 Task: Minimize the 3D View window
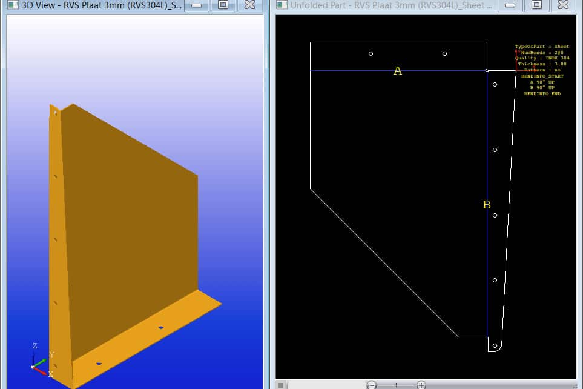196,5
